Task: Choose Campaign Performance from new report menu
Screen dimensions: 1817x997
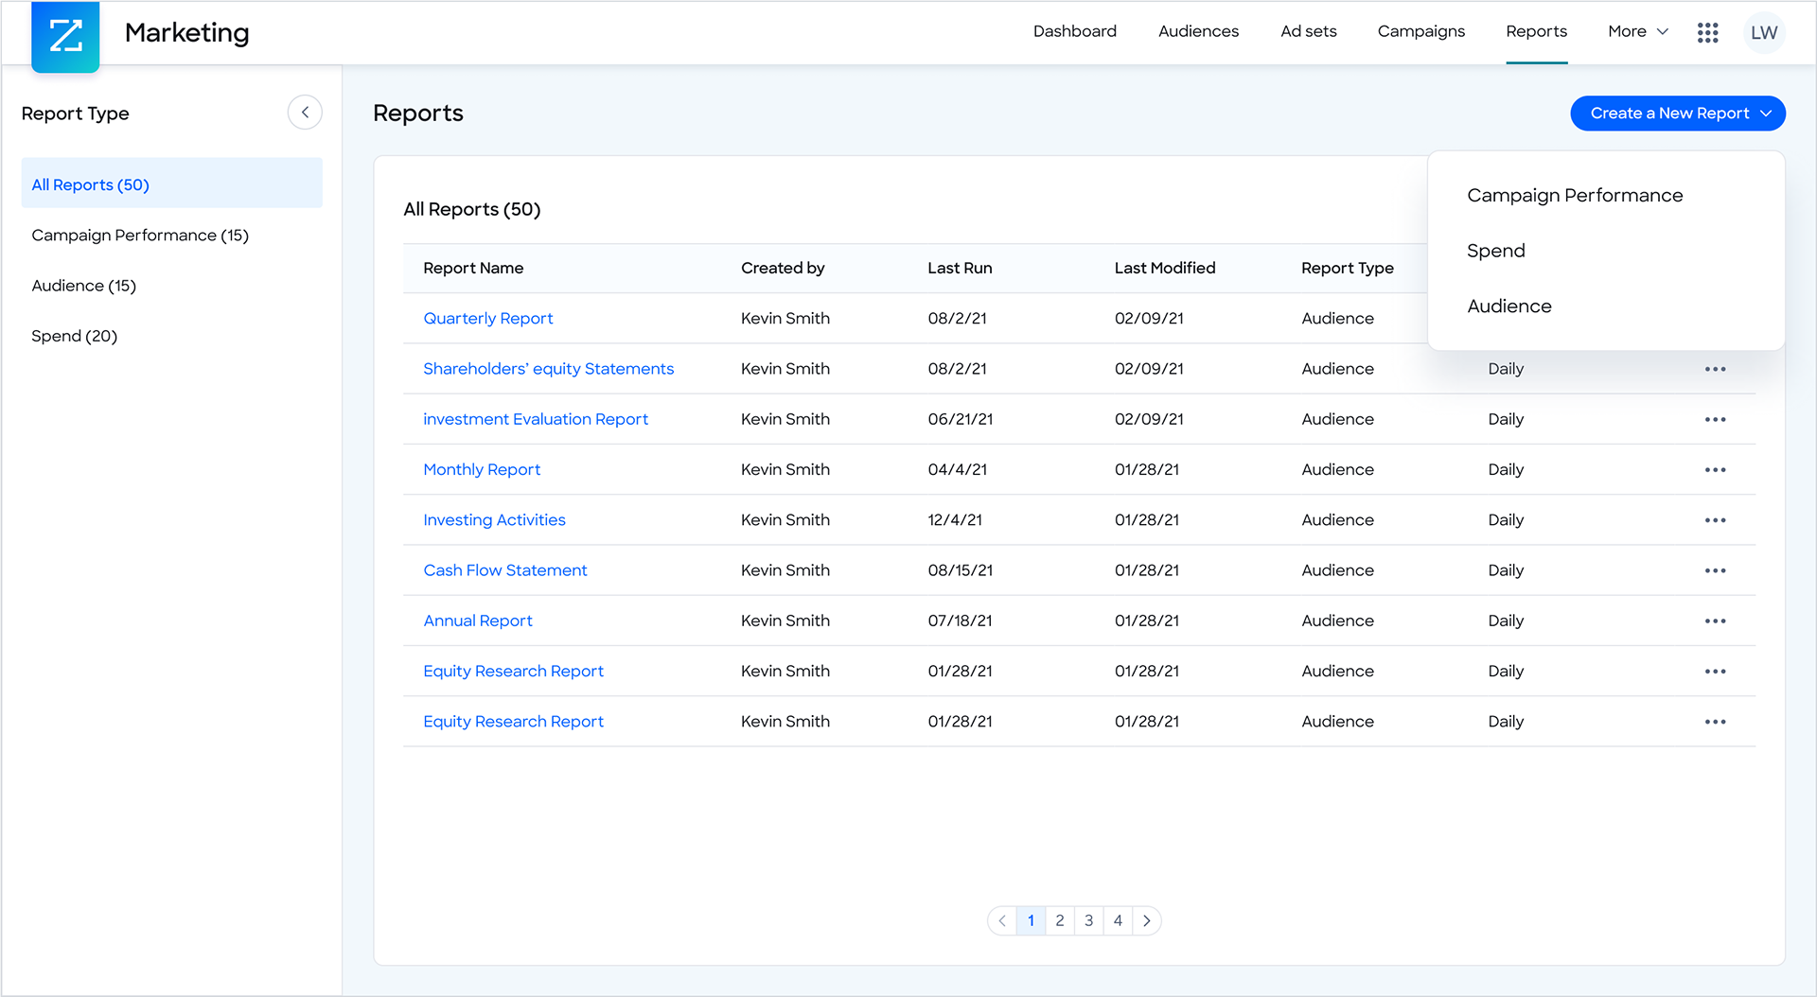Action: pyautogui.click(x=1575, y=195)
